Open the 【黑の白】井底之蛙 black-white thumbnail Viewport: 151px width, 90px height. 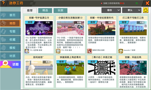pos(102,68)
